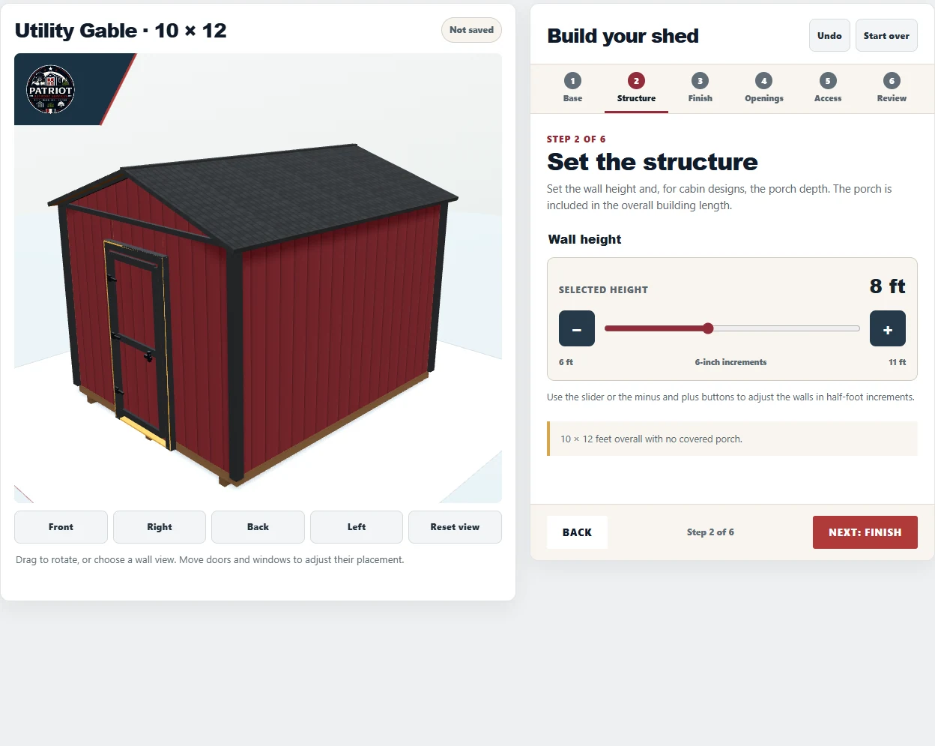Select the Structure step tab
Screen dimensions: 935x746
pyautogui.click(x=636, y=88)
